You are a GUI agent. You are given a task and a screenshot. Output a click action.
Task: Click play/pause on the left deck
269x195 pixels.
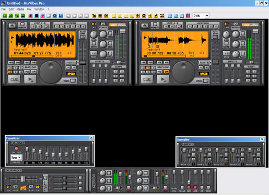click(30, 79)
